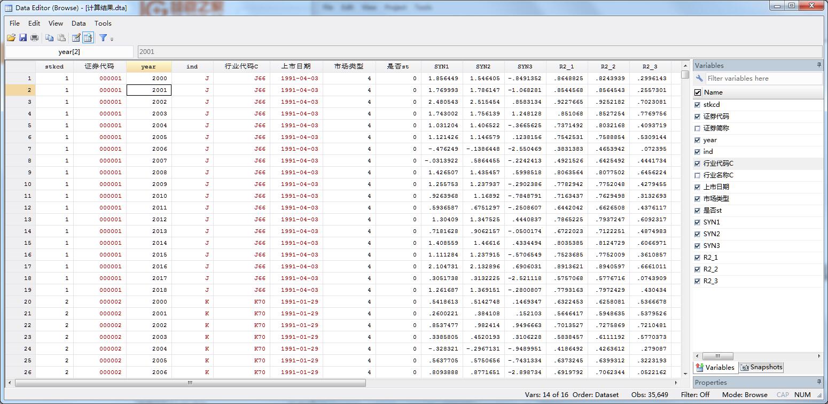Click SYN1 value 2.480543
This screenshot has height=404, width=828.
click(441, 102)
